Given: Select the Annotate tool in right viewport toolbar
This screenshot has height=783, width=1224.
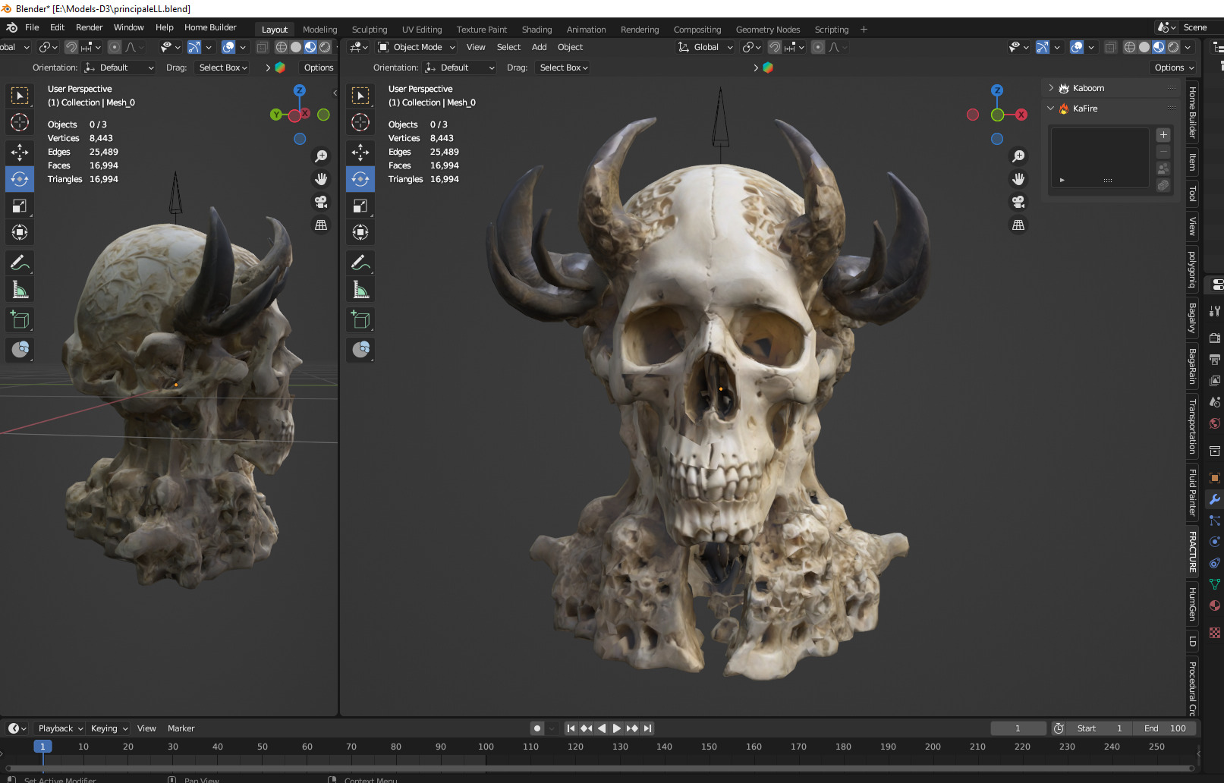Looking at the screenshot, I should (x=360, y=263).
